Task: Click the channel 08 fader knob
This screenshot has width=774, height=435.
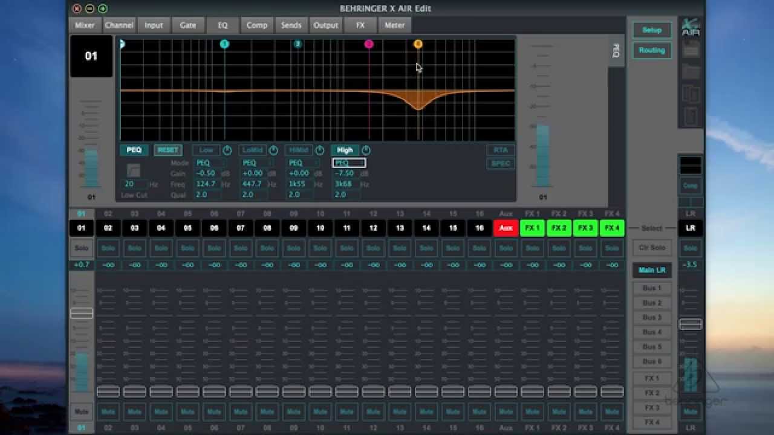Action: pyautogui.click(x=267, y=391)
